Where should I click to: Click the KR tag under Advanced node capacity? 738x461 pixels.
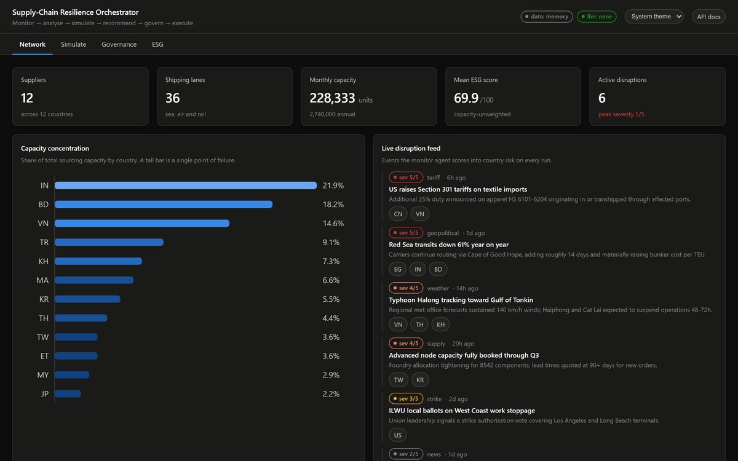point(421,380)
